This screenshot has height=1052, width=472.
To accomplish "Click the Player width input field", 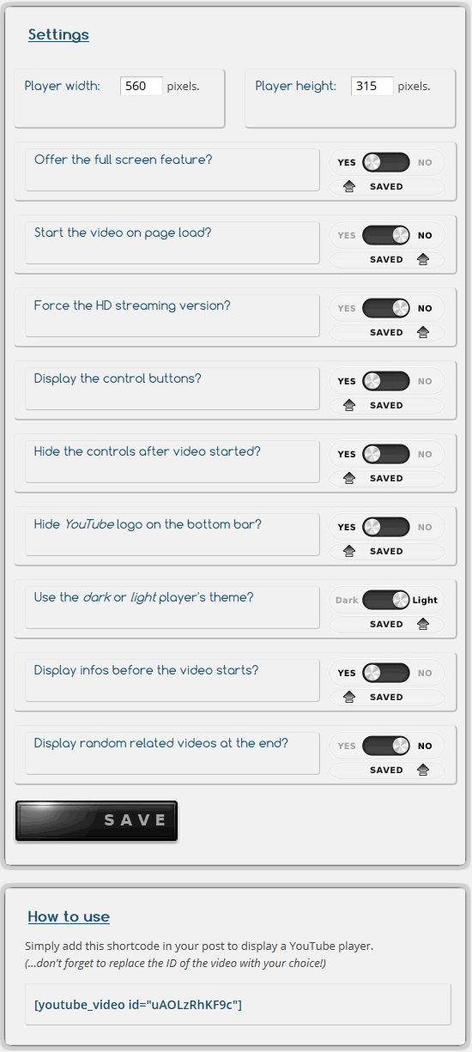I will coord(142,86).
